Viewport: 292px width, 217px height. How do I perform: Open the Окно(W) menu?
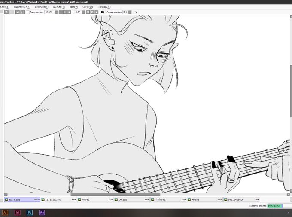(x=88, y=7)
